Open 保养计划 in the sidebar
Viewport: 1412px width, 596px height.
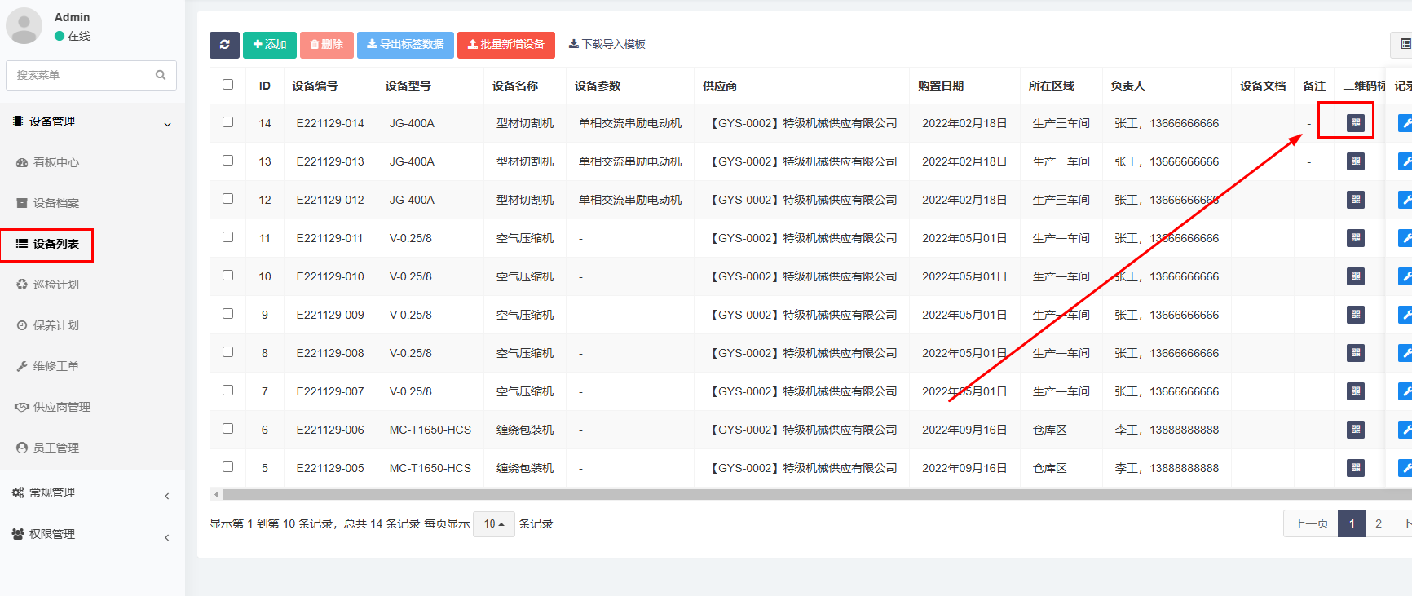tap(56, 326)
